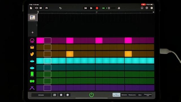Open the Help question mark icon
This screenshot has height=102, width=181.
pyautogui.click(x=152, y=8)
